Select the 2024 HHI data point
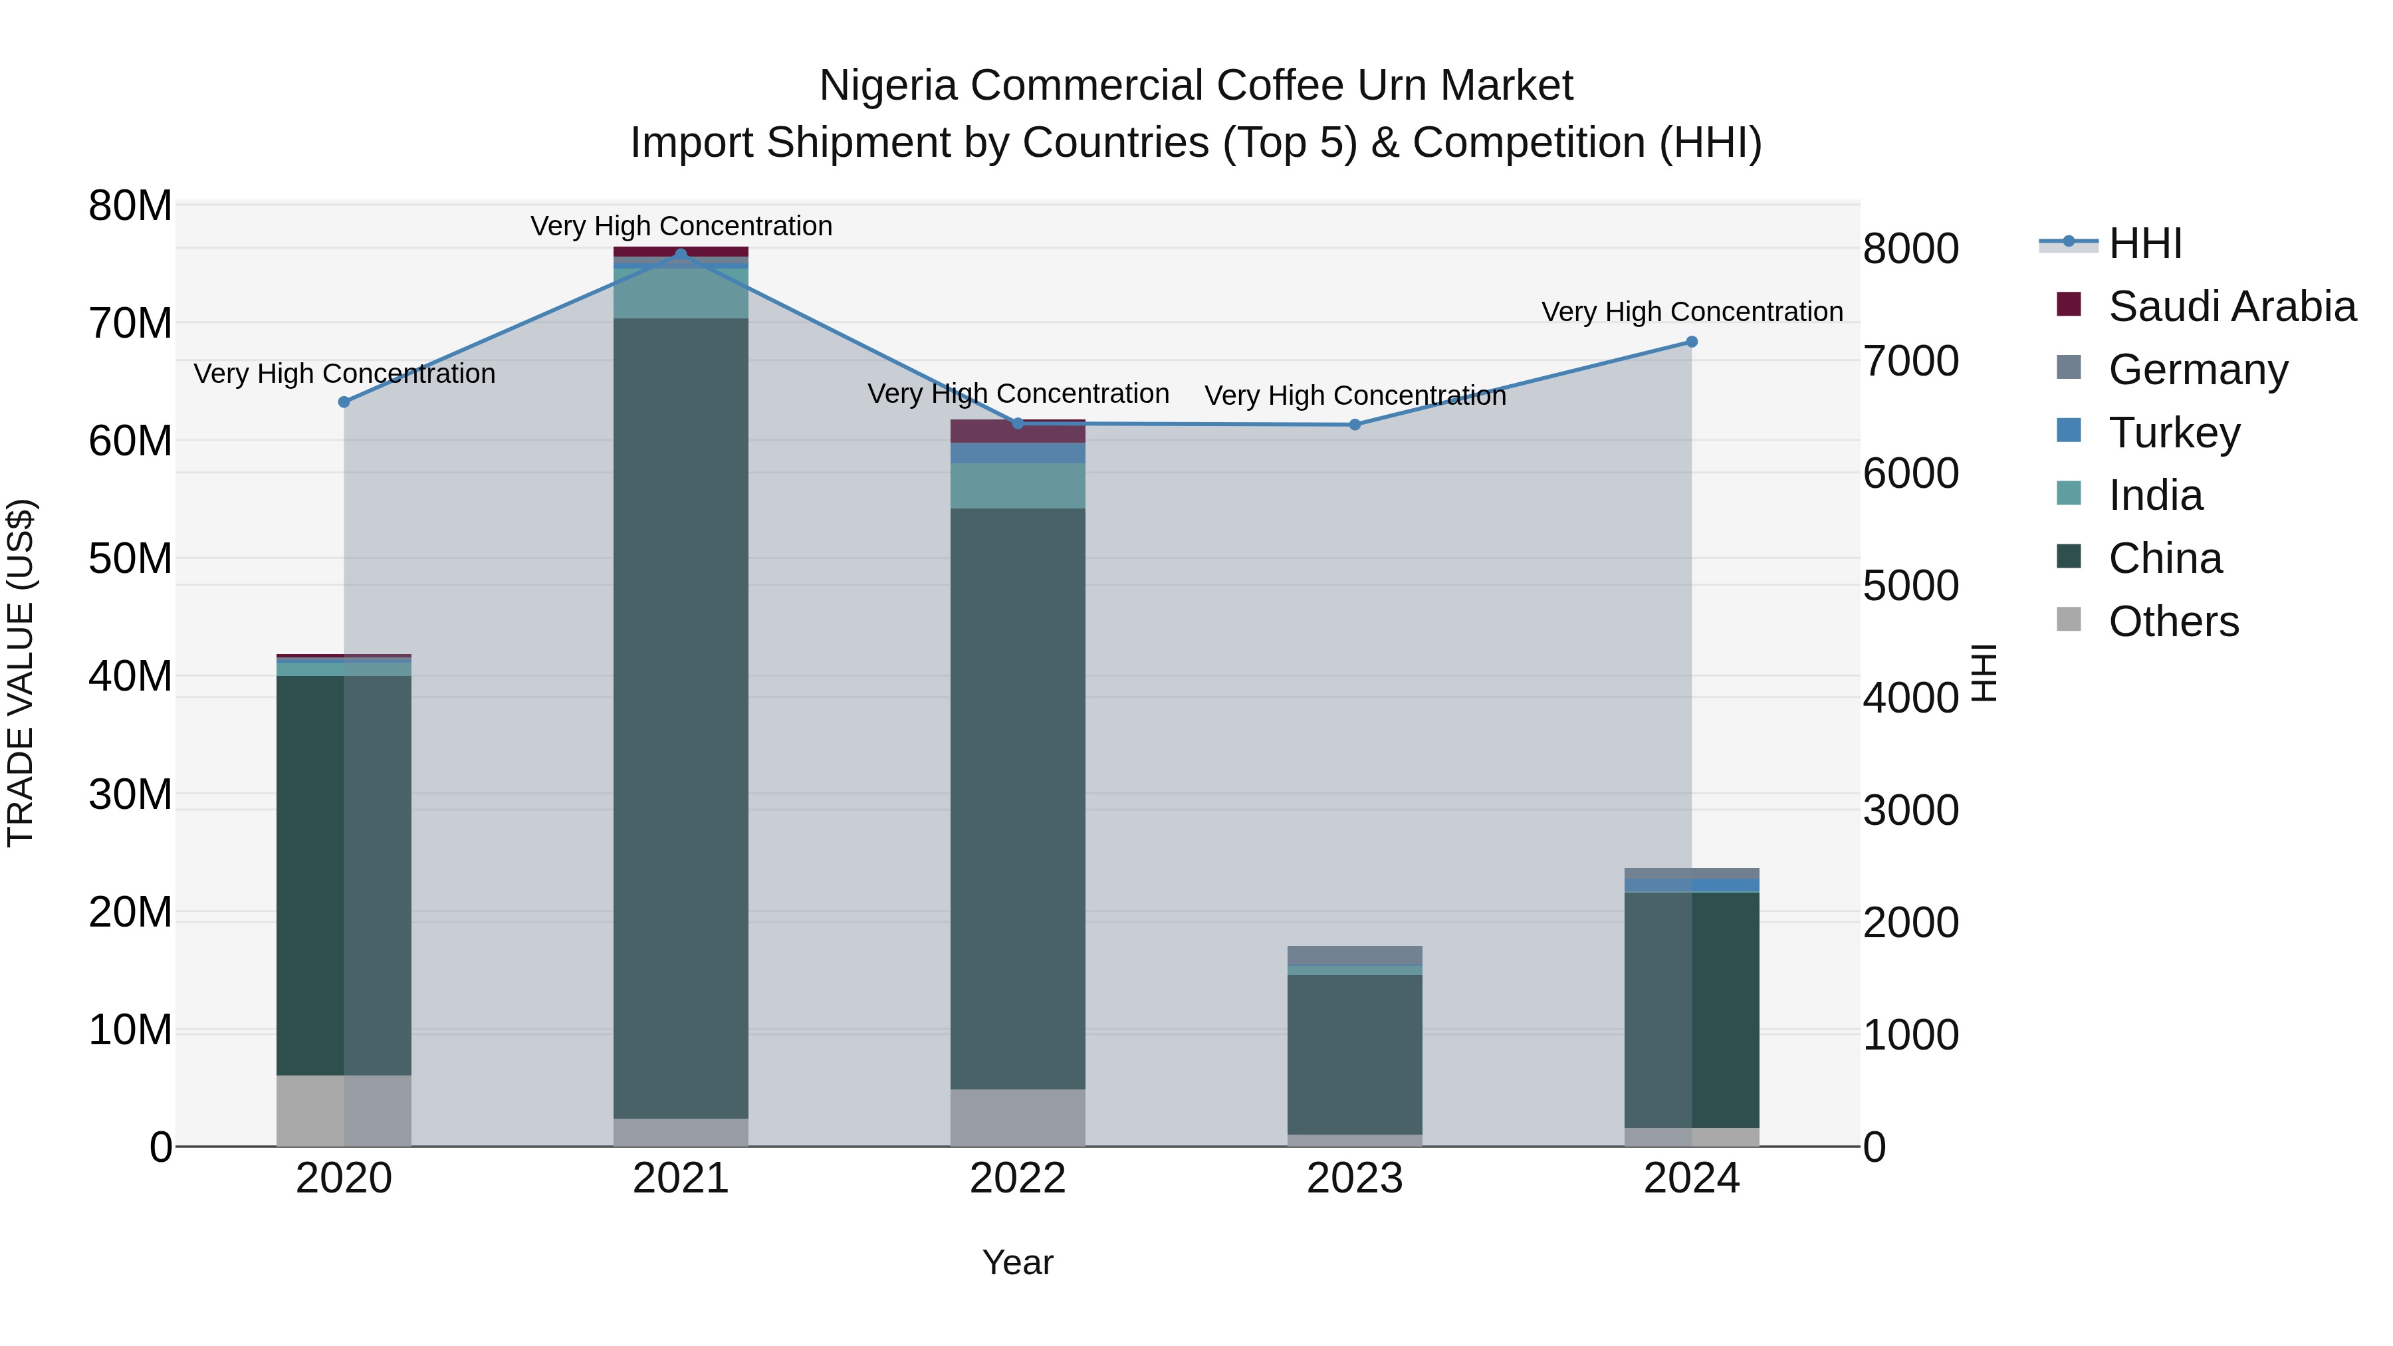The height and width of the screenshot is (1346, 2393). (1692, 342)
